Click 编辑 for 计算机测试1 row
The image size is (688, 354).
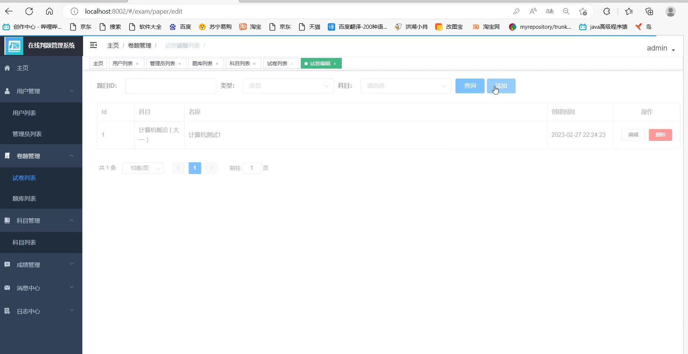point(633,135)
